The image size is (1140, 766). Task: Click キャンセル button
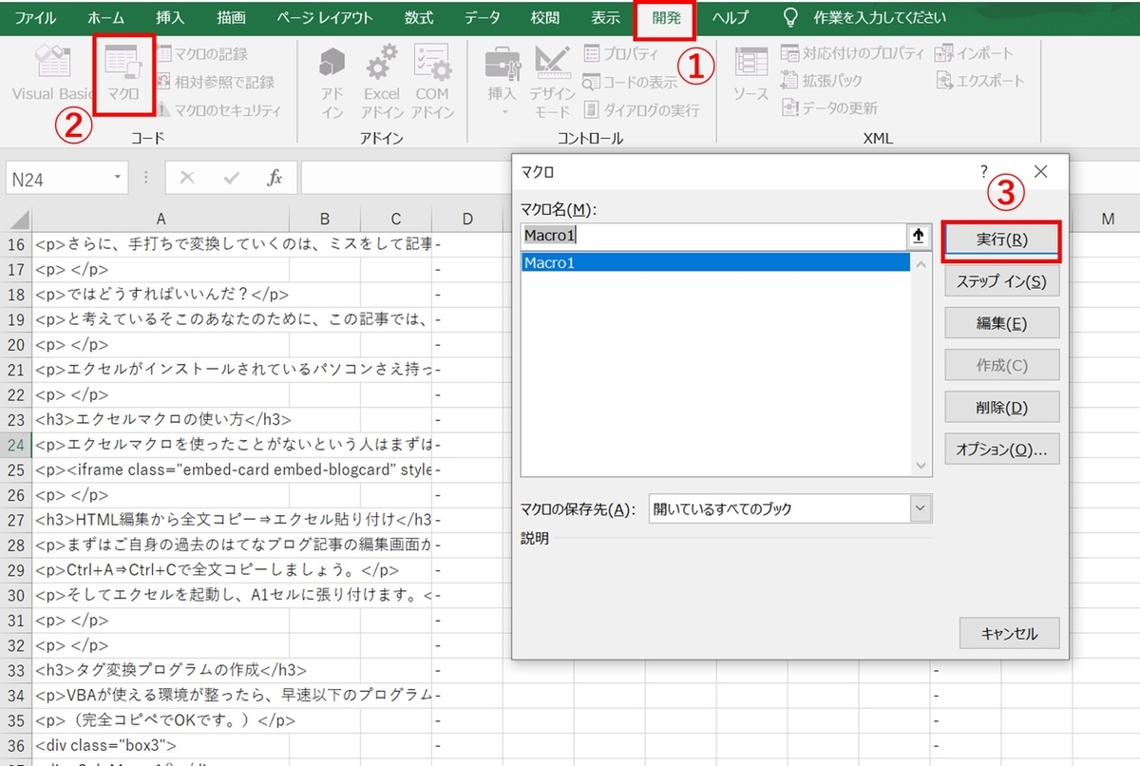[x=1009, y=634]
